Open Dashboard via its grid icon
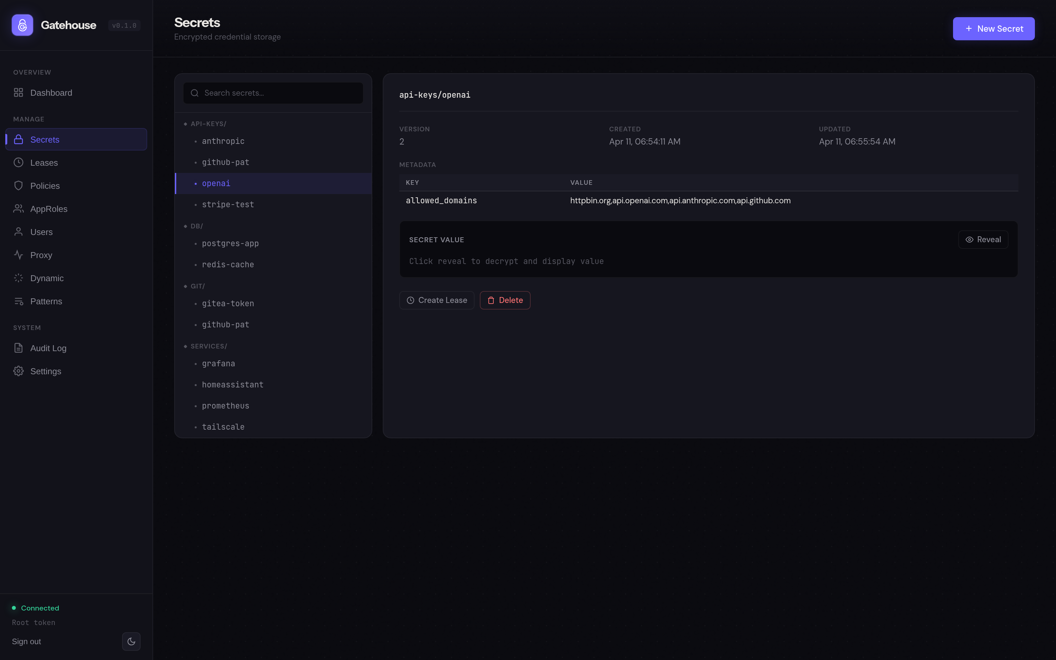1056x660 pixels. pos(18,92)
